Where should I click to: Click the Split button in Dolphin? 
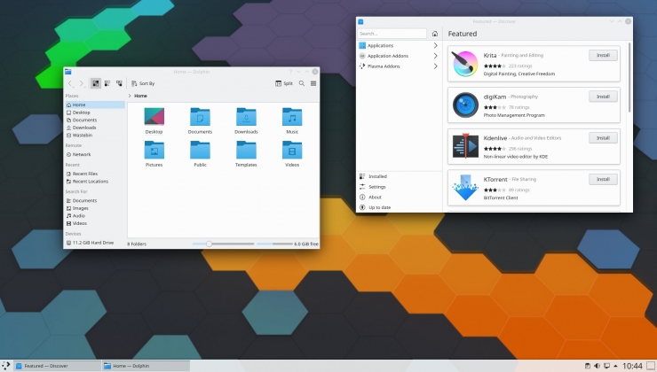coord(284,83)
